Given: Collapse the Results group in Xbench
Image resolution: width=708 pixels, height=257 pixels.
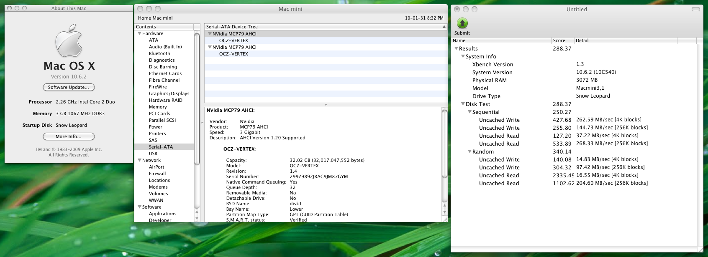Looking at the screenshot, I should 456,49.
